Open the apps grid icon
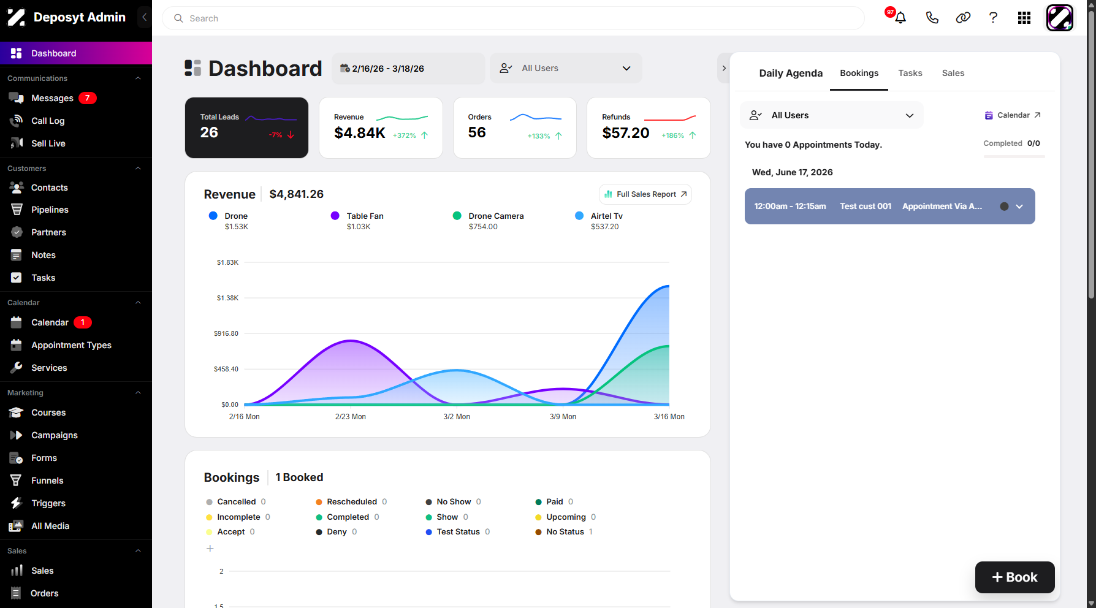 (x=1024, y=18)
